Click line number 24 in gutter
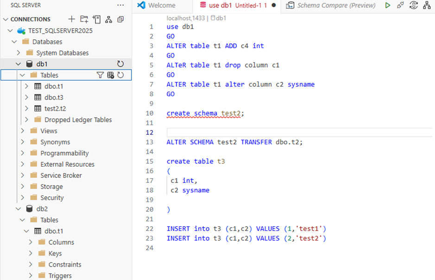This screenshot has height=280, width=435. (x=149, y=248)
